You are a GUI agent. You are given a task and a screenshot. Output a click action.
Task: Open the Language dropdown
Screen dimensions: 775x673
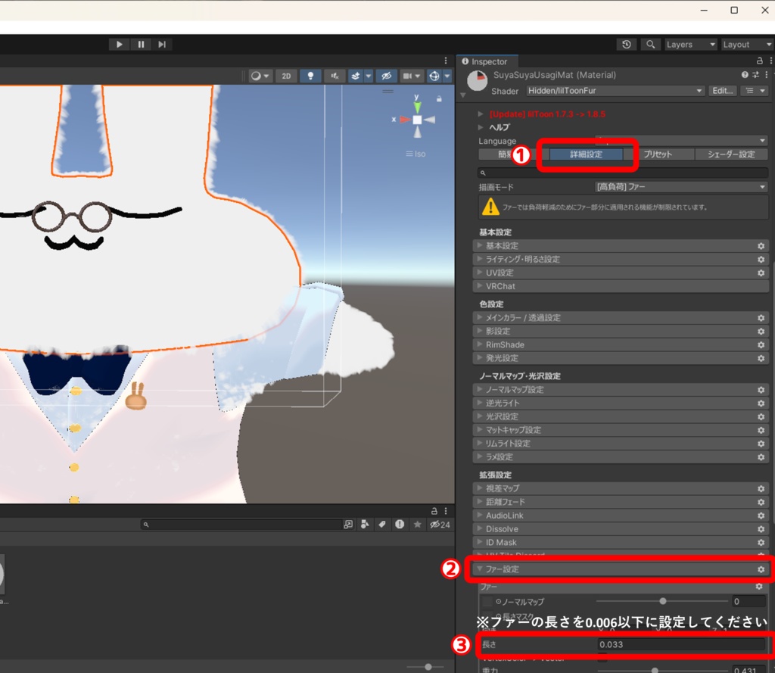[681, 141]
